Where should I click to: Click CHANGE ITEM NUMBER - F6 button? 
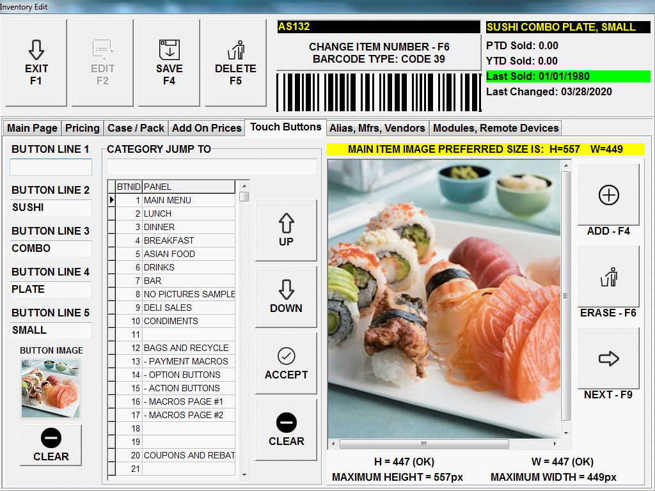(x=379, y=52)
